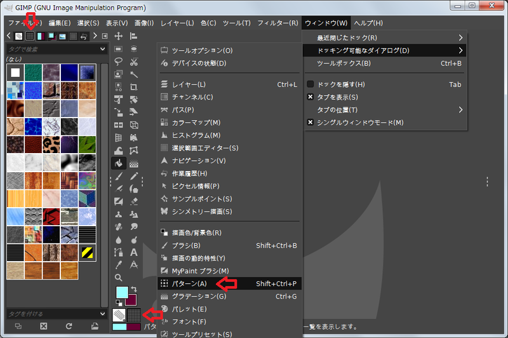
Task: Choose グラデーション(G) dialog entry
Action: click(230, 296)
